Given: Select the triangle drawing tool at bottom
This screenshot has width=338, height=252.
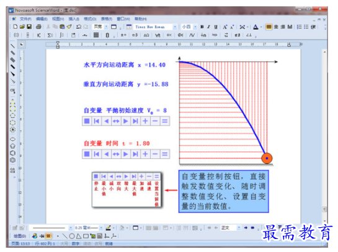Looking at the screenshot, I should click(x=79, y=236).
